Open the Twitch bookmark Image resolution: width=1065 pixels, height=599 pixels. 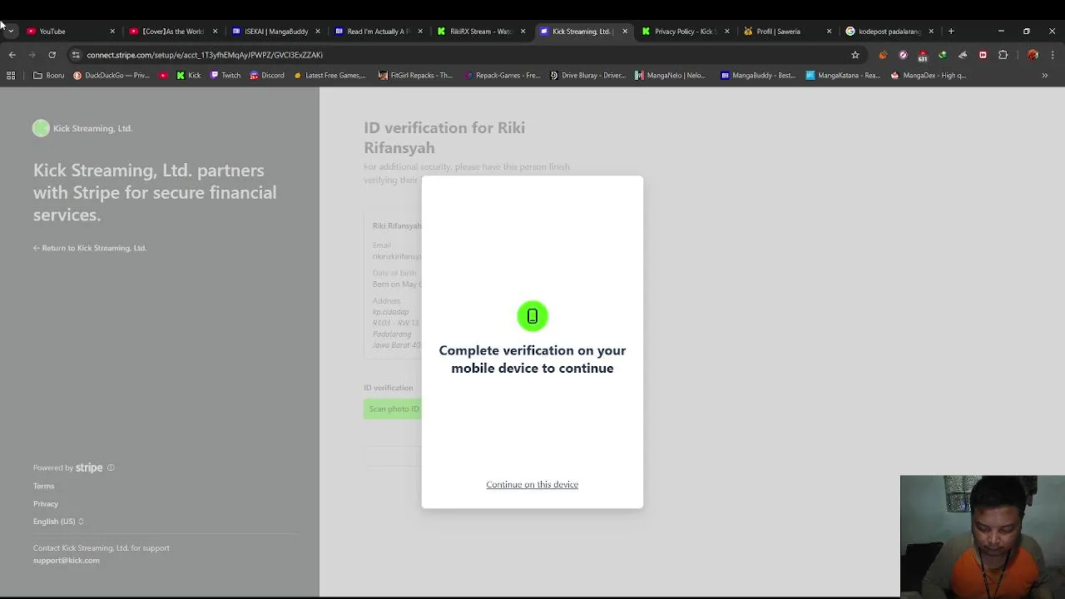tap(225, 76)
